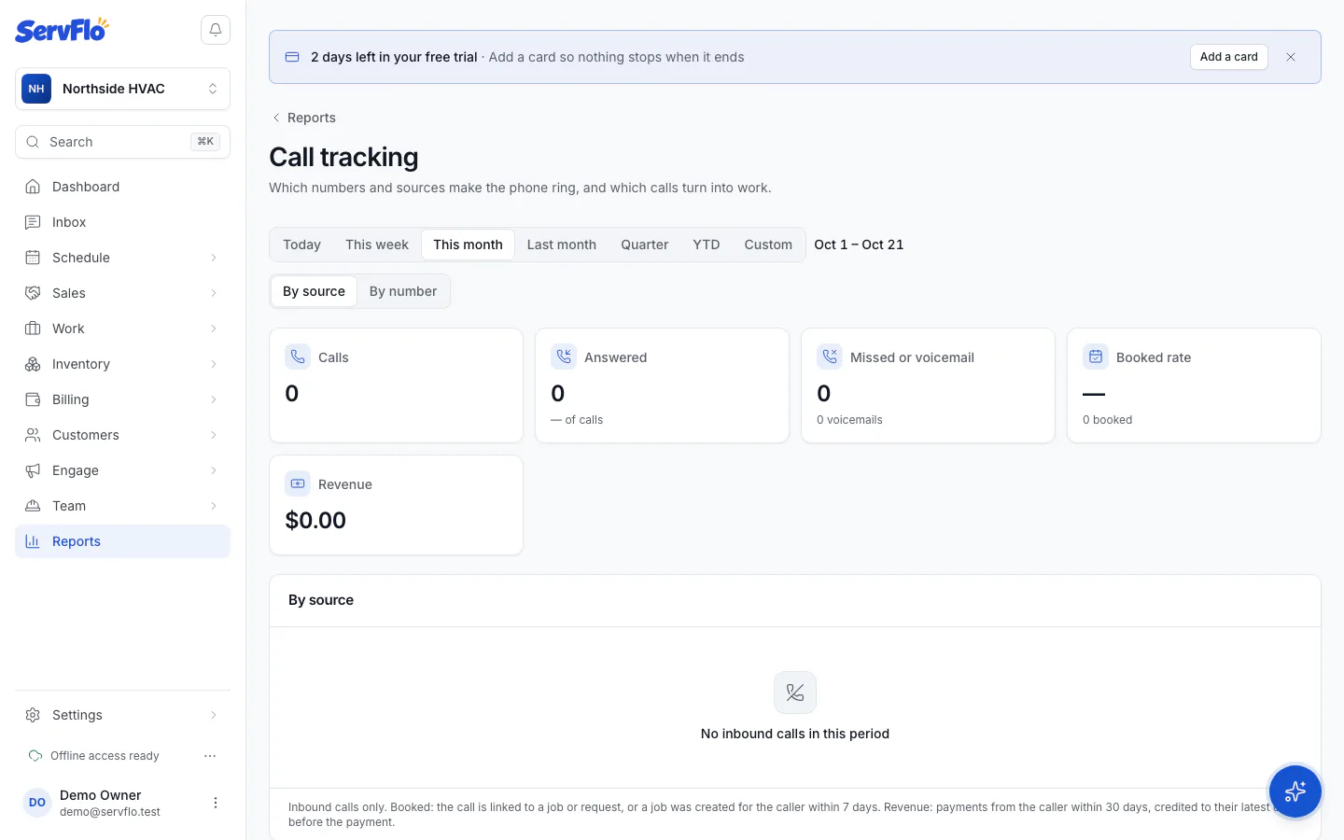
Task: Open Demo Owner account options menu
Action: (x=216, y=803)
